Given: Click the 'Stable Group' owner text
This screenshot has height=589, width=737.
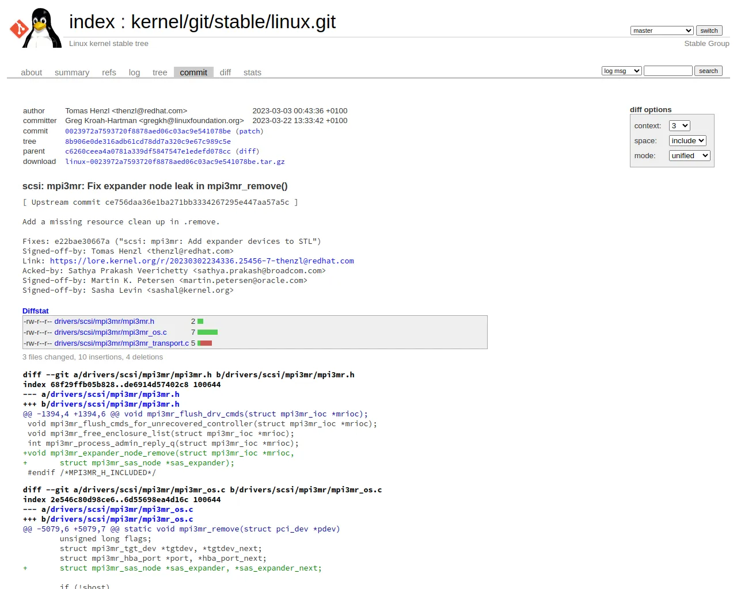Looking at the screenshot, I should pyautogui.click(x=706, y=44).
